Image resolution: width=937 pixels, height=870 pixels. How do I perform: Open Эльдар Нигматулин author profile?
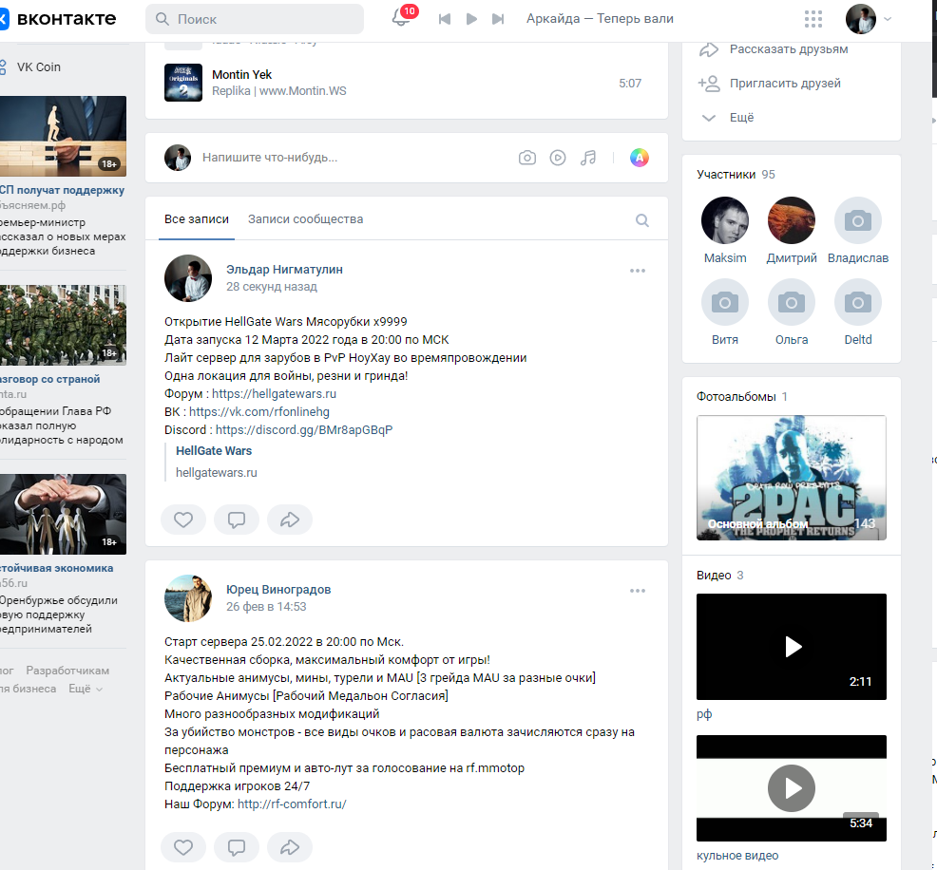coord(284,270)
